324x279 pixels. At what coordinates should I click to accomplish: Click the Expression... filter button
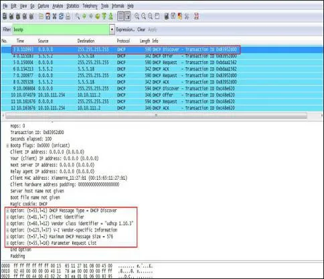coord(125,30)
